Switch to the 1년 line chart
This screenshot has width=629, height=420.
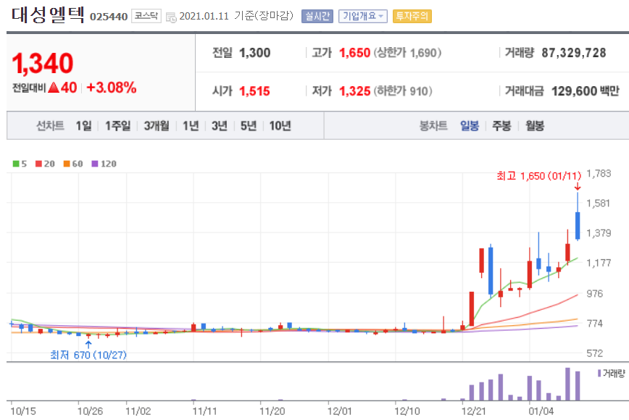coord(191,126)
